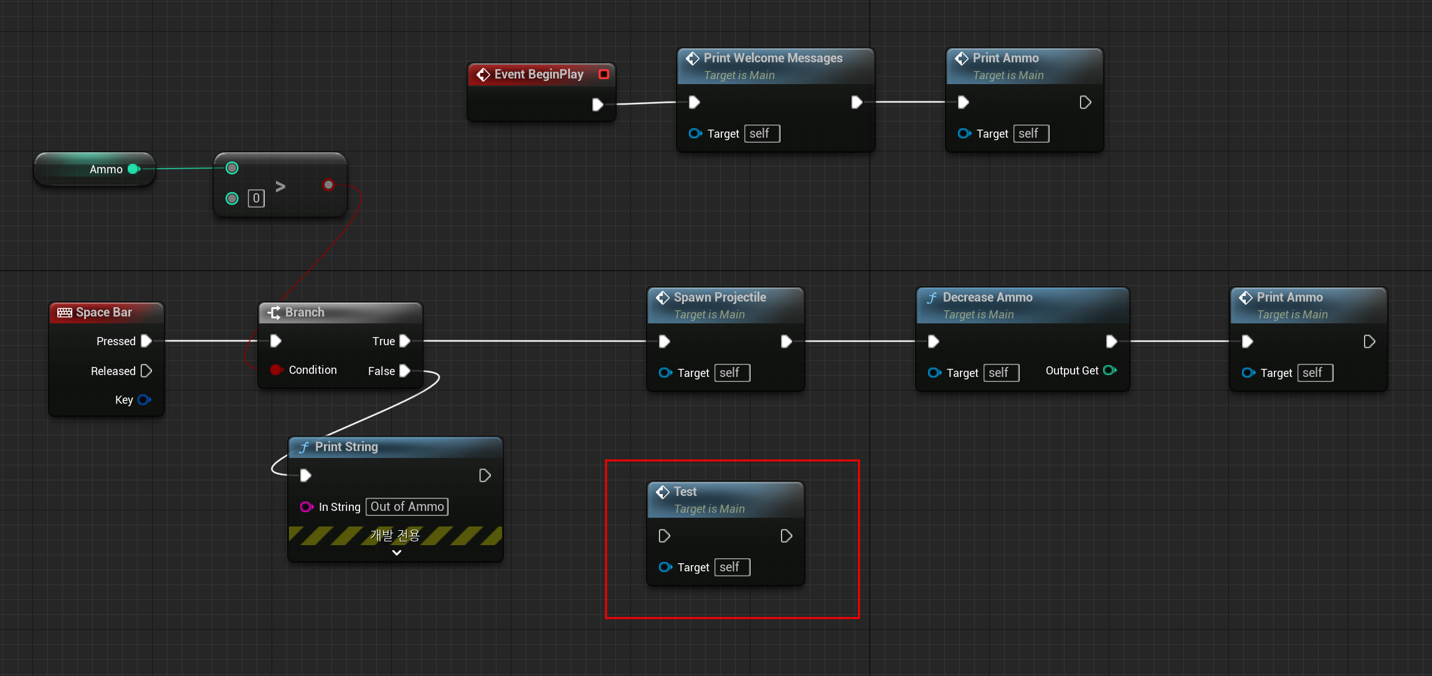
Task: Click the Branch False output pin
Action: pos(405,371)
